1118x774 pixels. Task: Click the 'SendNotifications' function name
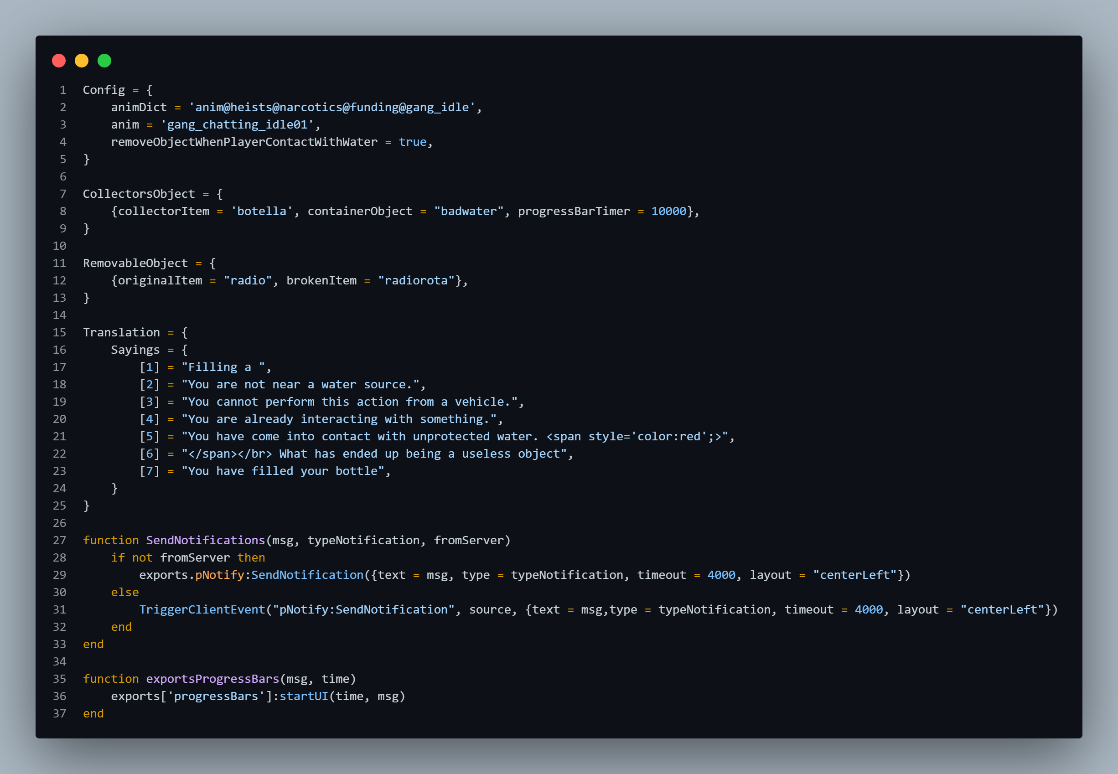click(x=206, y=541)
